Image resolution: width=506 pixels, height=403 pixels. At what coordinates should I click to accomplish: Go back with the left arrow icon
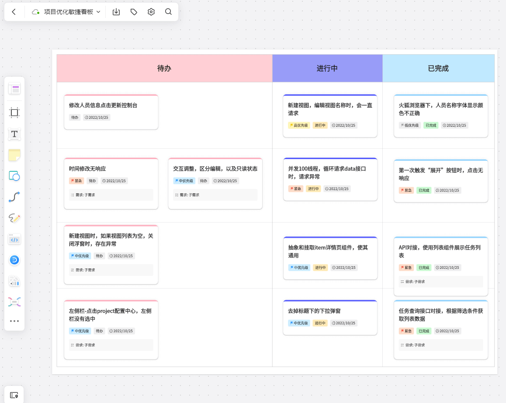click(x=14, y=12)
